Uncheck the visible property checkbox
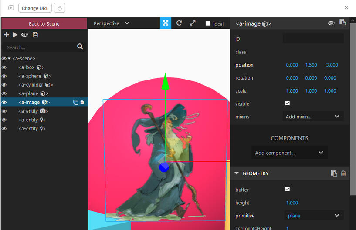Image resolution: width=356 pixels, height=230 pixels. point(287,103)
